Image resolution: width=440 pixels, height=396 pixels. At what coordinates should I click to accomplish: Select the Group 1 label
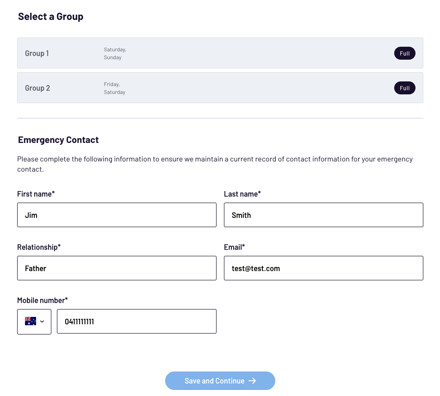click(x=37, y=53)
